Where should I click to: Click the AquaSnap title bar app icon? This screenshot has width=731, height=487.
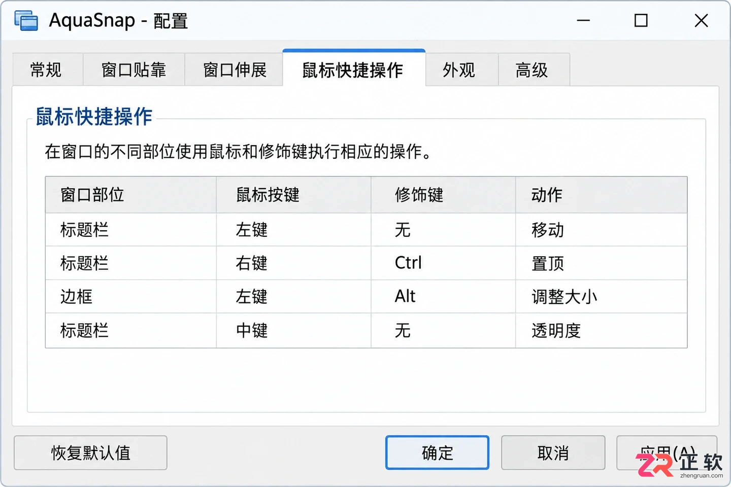[x=26, y=21]
